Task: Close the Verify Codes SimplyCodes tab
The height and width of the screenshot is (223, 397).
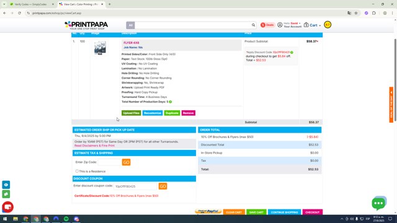Action: (x=53, y=4)
